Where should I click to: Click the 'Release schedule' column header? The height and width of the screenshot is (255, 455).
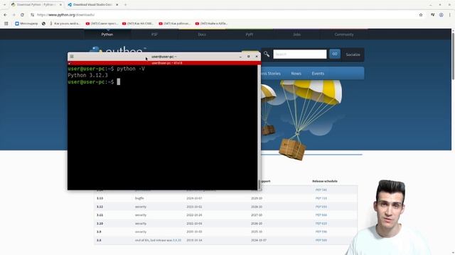[325, 181]
